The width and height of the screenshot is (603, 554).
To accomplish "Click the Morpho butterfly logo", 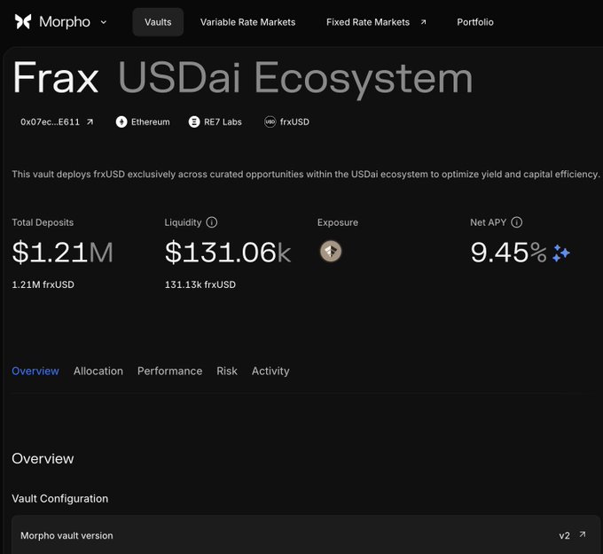I will tap(23, 22).
